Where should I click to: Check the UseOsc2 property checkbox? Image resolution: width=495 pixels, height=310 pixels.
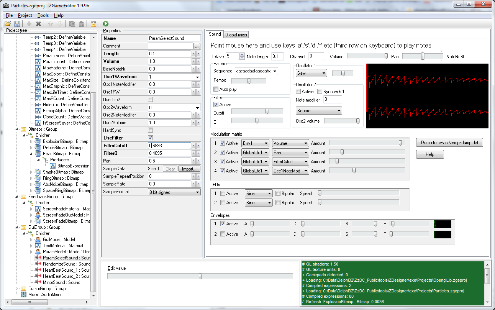(151, 100)
